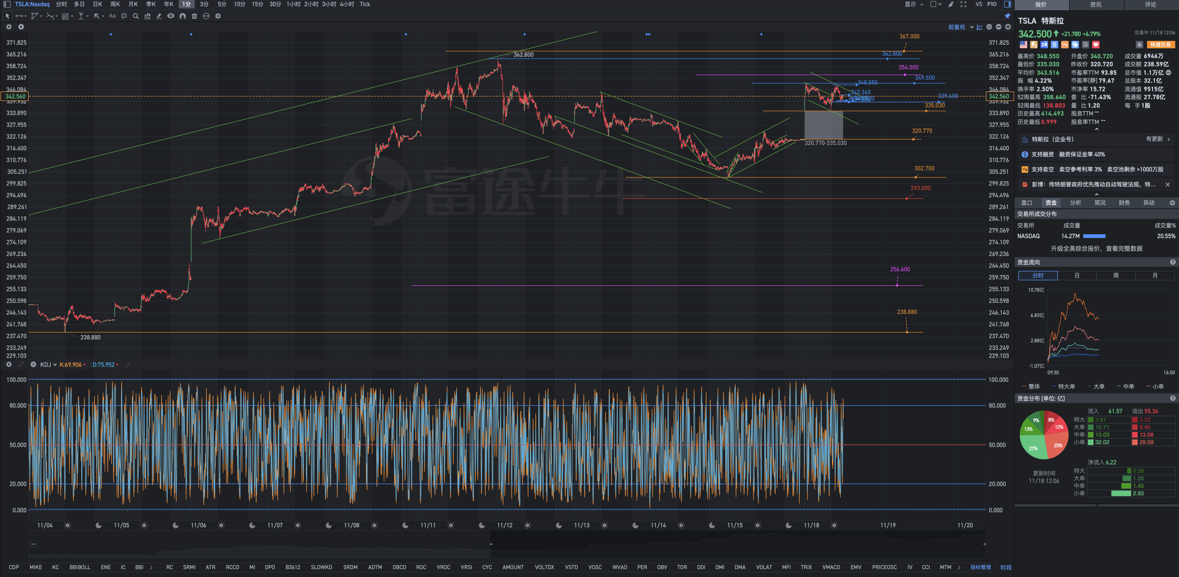Open drawing toolbar settings gear

point(218,16)
